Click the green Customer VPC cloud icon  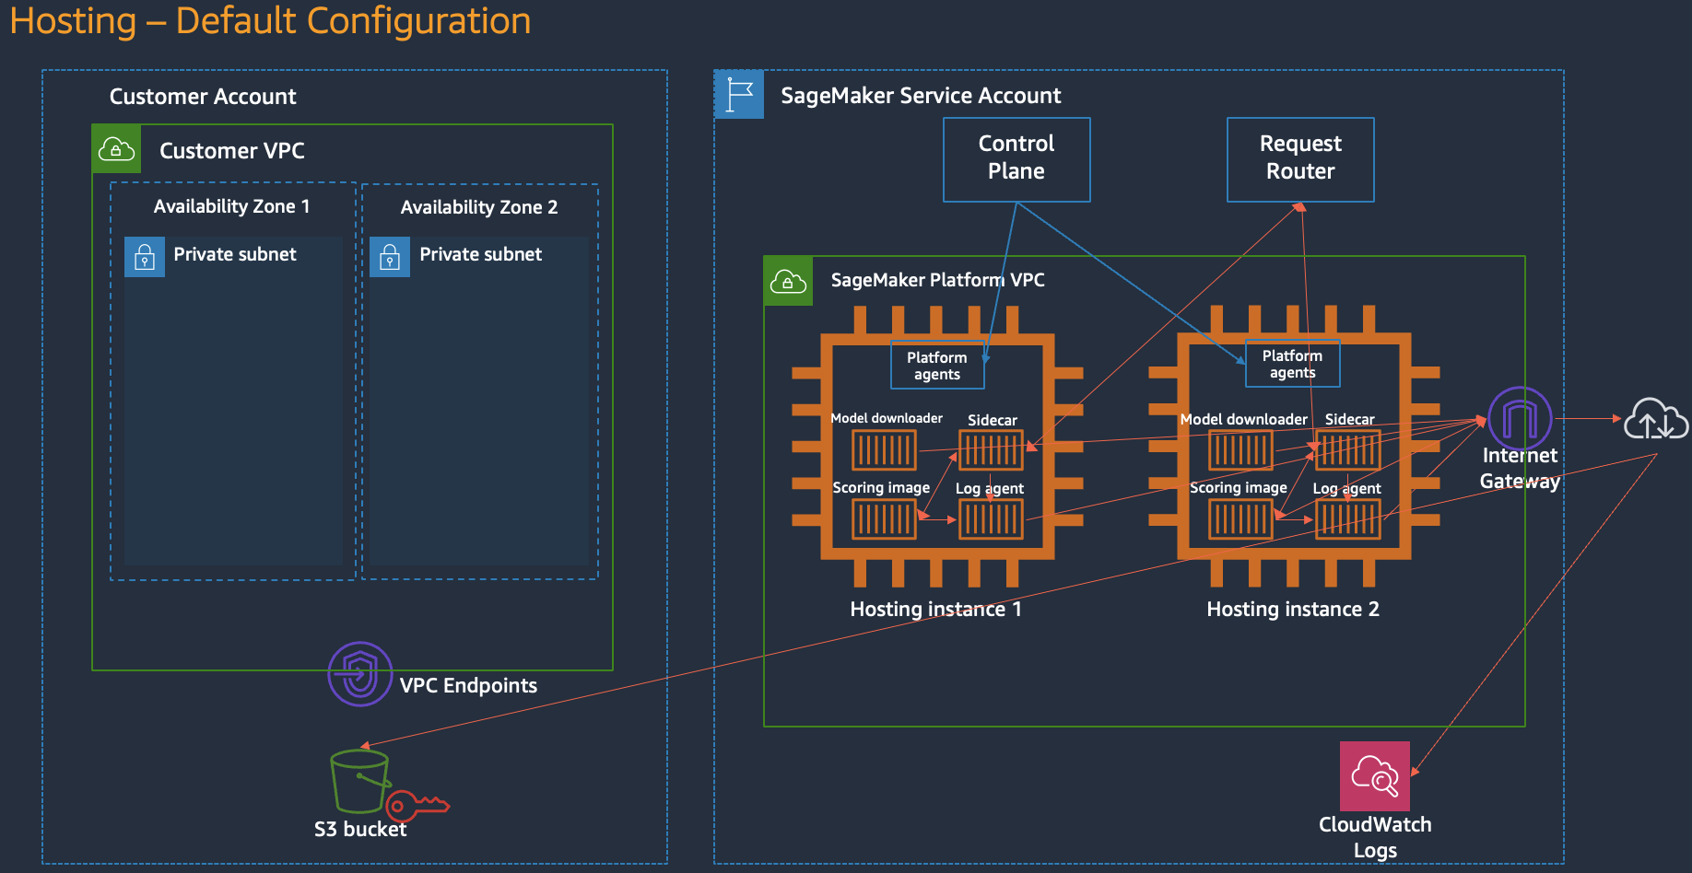pyautogui.click(x=116, y=148)
